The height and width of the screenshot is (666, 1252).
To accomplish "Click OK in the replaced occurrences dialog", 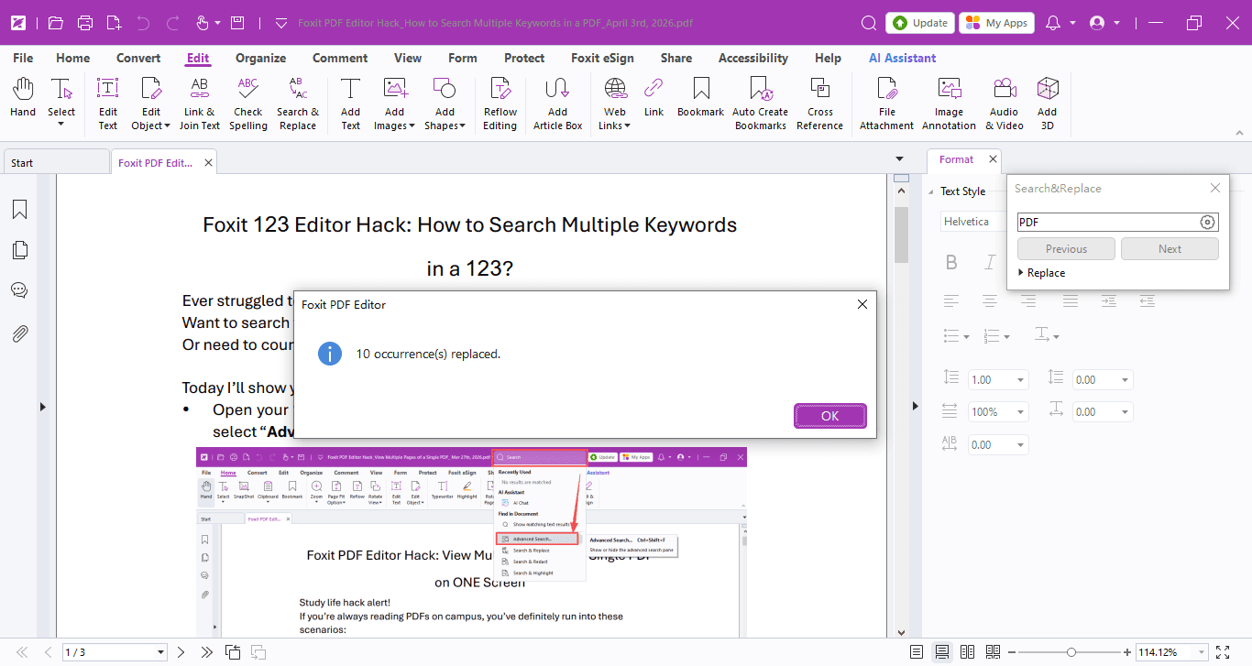I will pyautogui.click(x=830, y=416).
